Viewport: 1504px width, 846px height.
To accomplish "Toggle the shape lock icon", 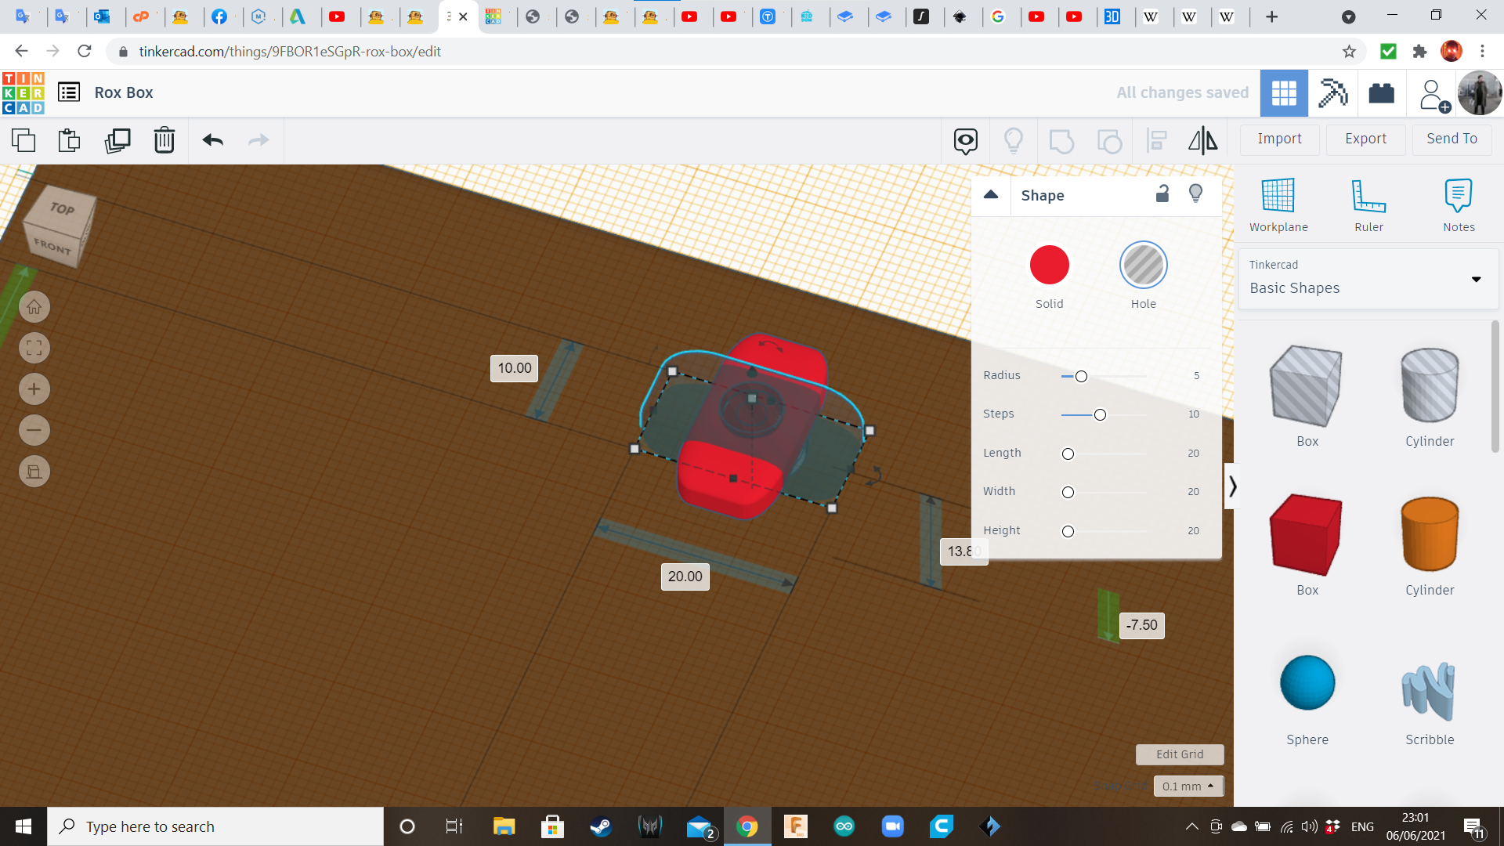I will coord(1162,194).
